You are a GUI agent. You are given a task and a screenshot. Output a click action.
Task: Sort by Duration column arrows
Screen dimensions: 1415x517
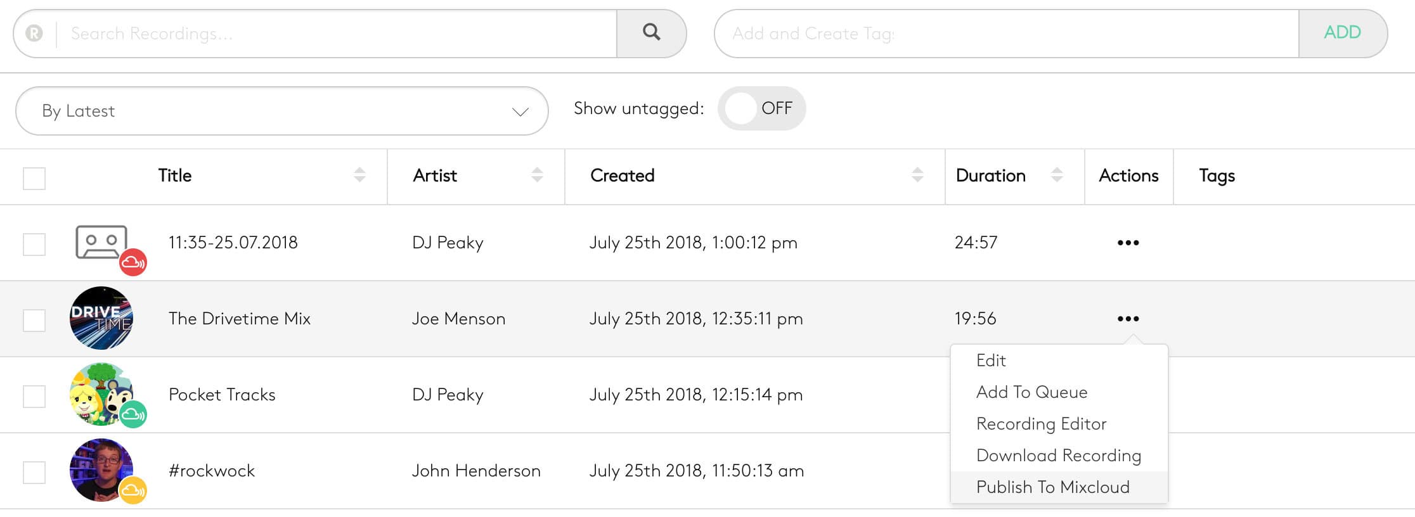pyautogui.click(x=1057, y=176)
